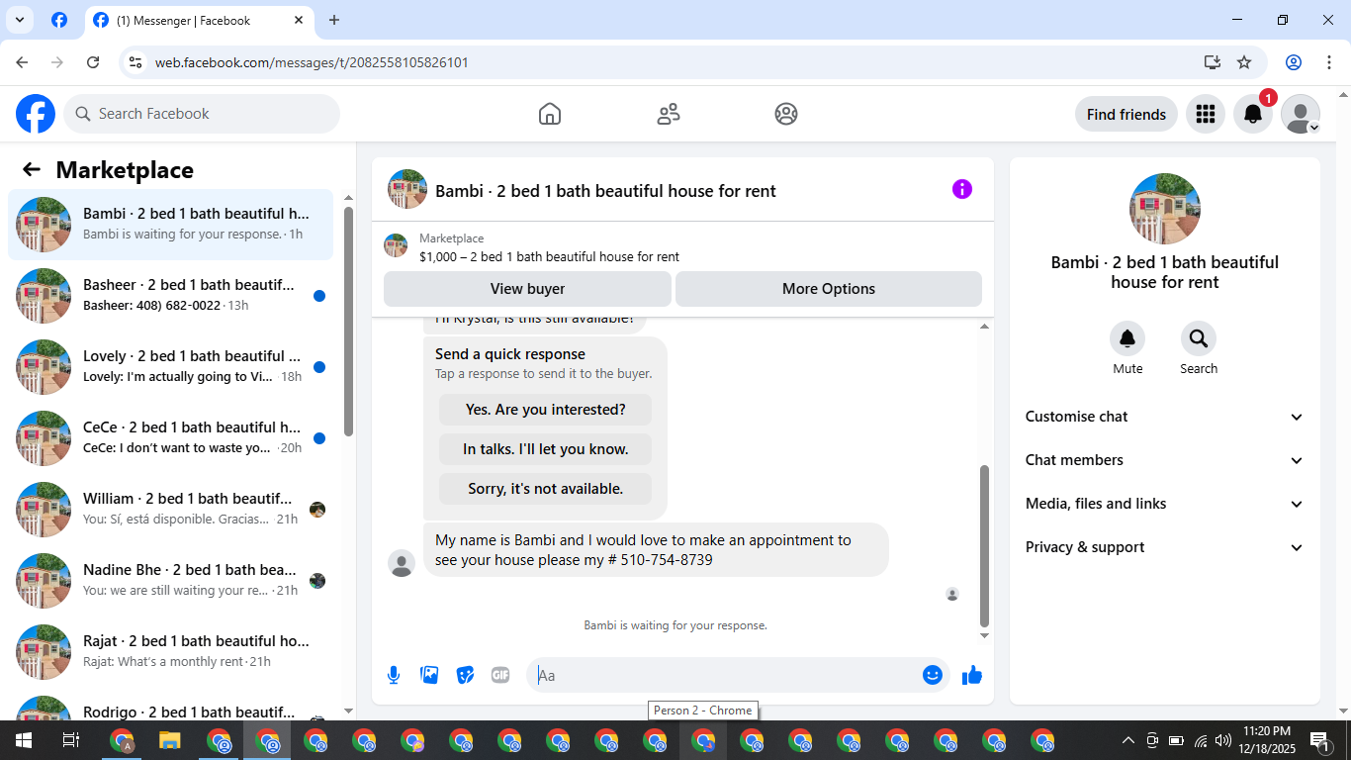Click the volume icon in system tray

pos(1223,740)
